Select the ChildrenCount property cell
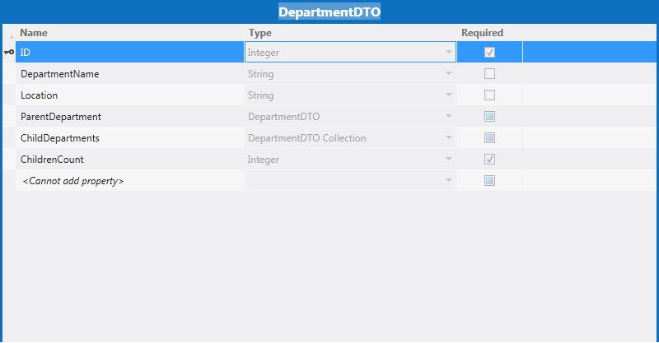Screen dimensions: 659x343 pos(130,160)
